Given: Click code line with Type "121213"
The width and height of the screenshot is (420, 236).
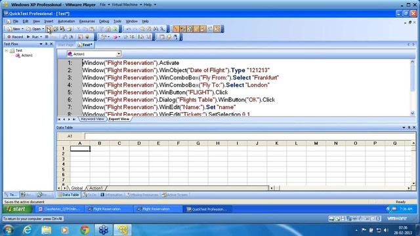Looking at the screenshot, I should (x=176, y=70).
